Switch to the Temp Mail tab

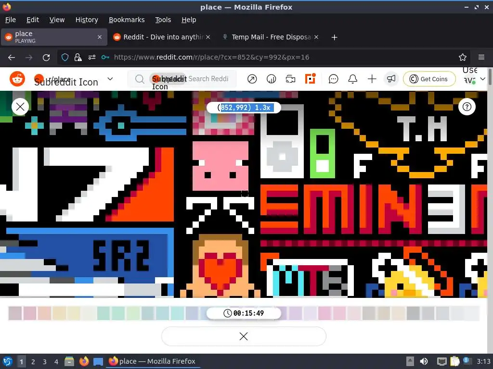tap(271, 37)
